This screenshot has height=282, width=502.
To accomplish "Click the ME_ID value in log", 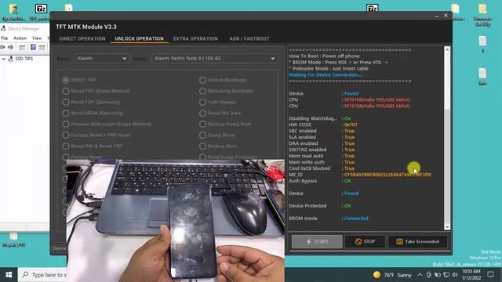I will tap(387, 175).
